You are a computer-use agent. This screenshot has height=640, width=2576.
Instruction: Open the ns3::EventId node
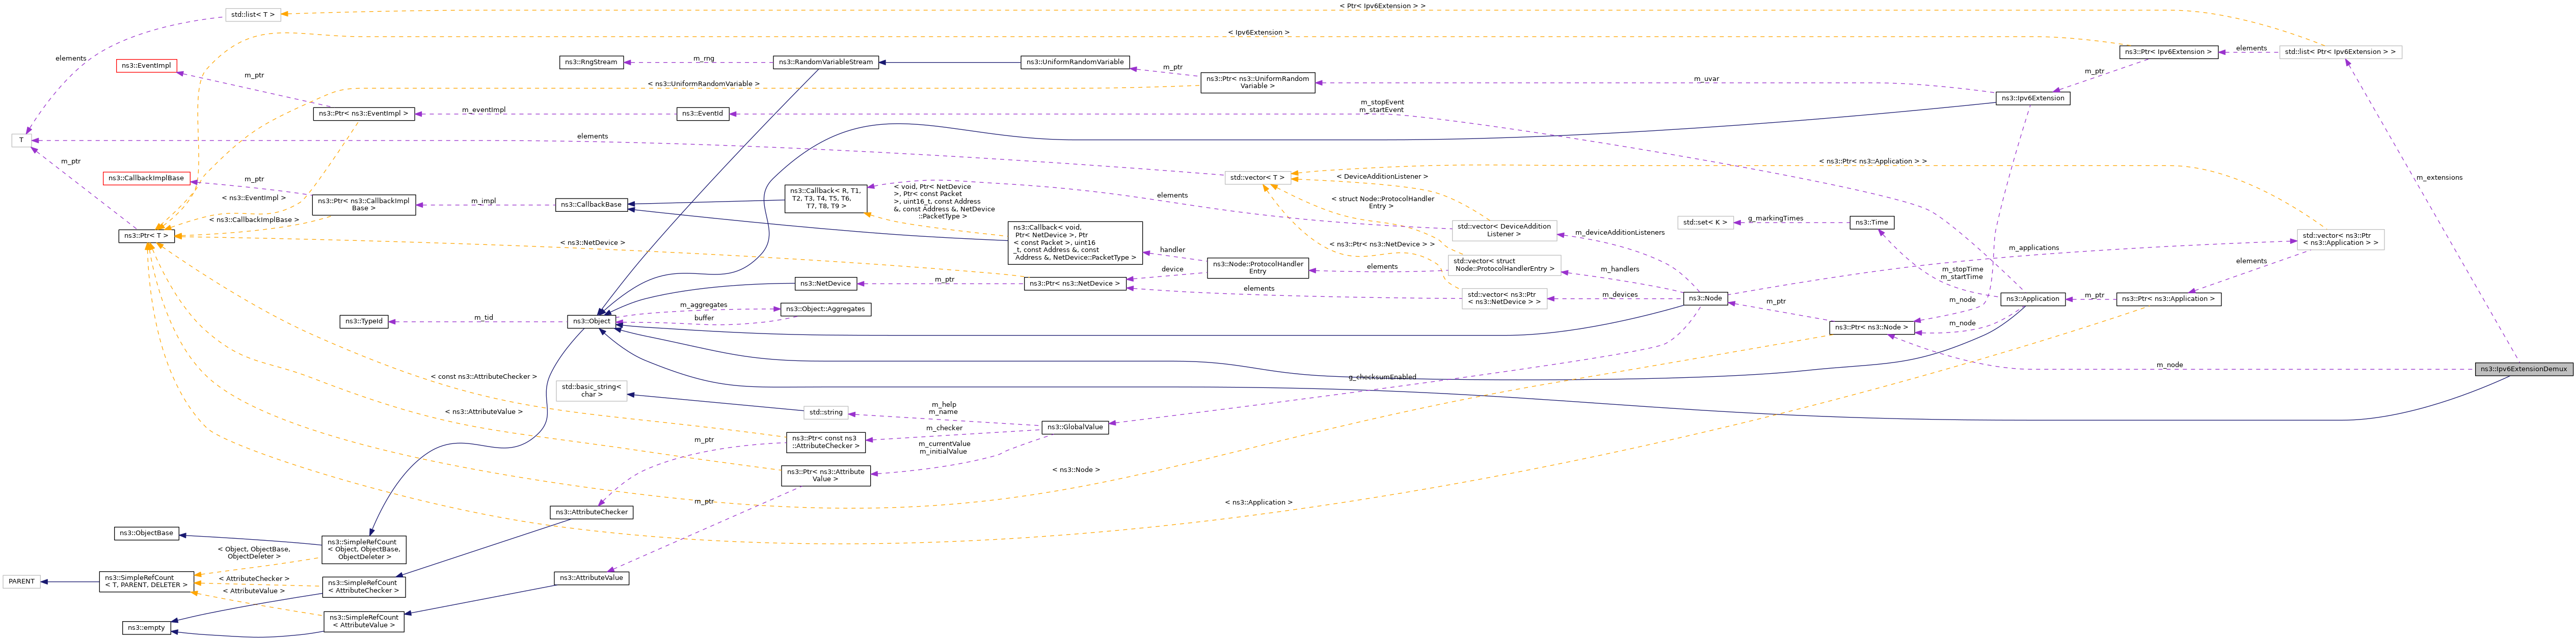[702, 114]
